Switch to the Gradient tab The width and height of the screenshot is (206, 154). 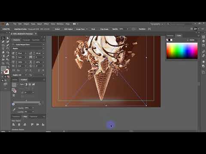(x=24, y=80)
